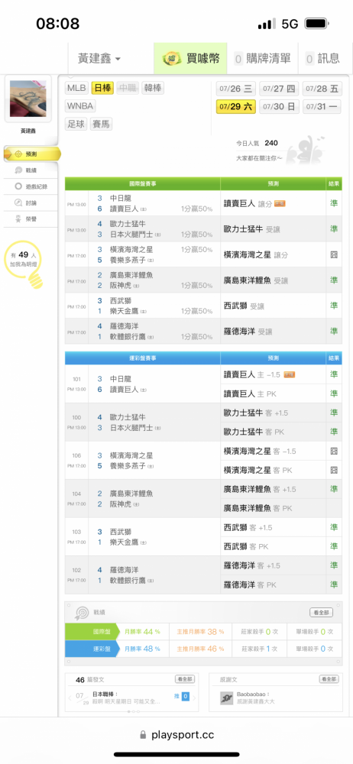Click the playsport.cc address bar
The image size is (353, 764).
(x=176, y=735)
